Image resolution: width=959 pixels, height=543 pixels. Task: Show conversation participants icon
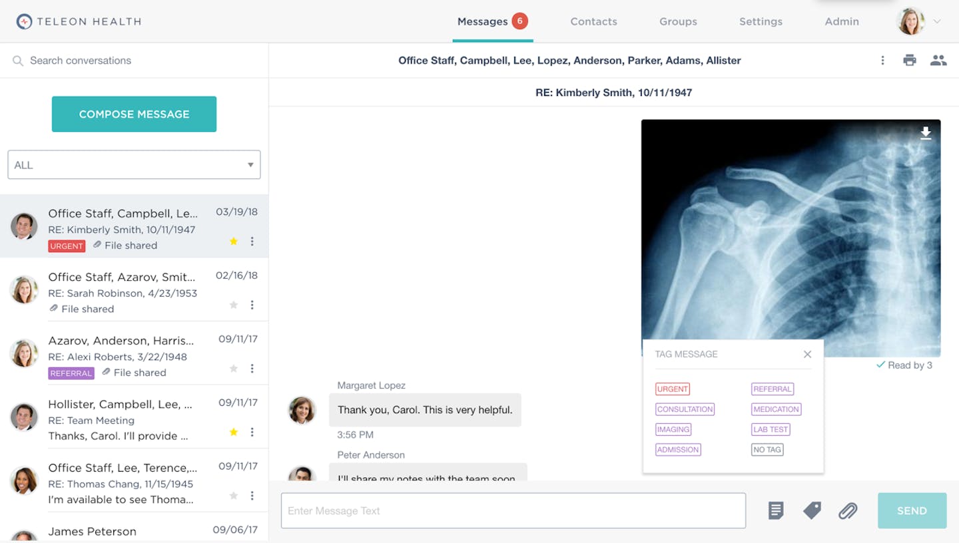click(938, 61)
